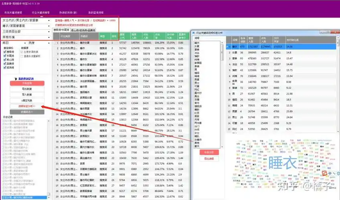
Task: Click the down arrow of 词根 list scrollbar
Action: (222, 147)
